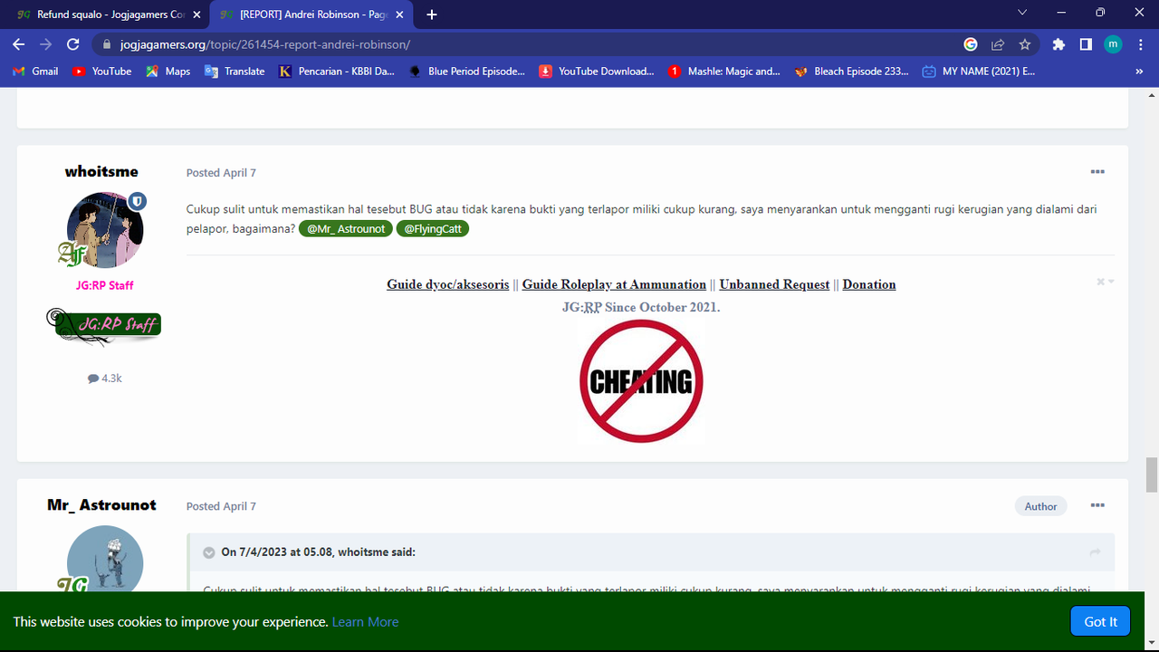Bookmark this tab with the star icon
This screenshot has width=1159, height=652.
(1025, 44)
